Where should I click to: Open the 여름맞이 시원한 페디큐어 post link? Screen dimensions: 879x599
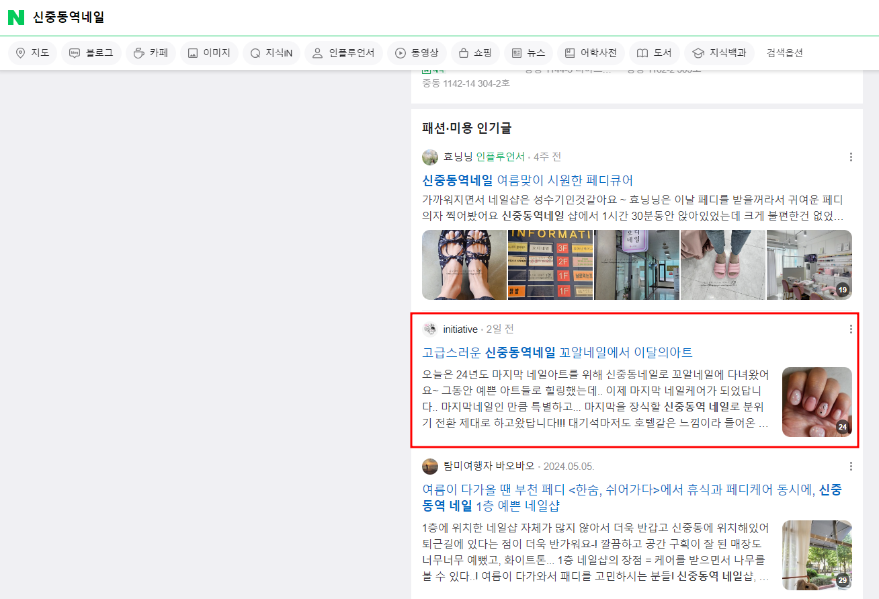coord(528,180)
